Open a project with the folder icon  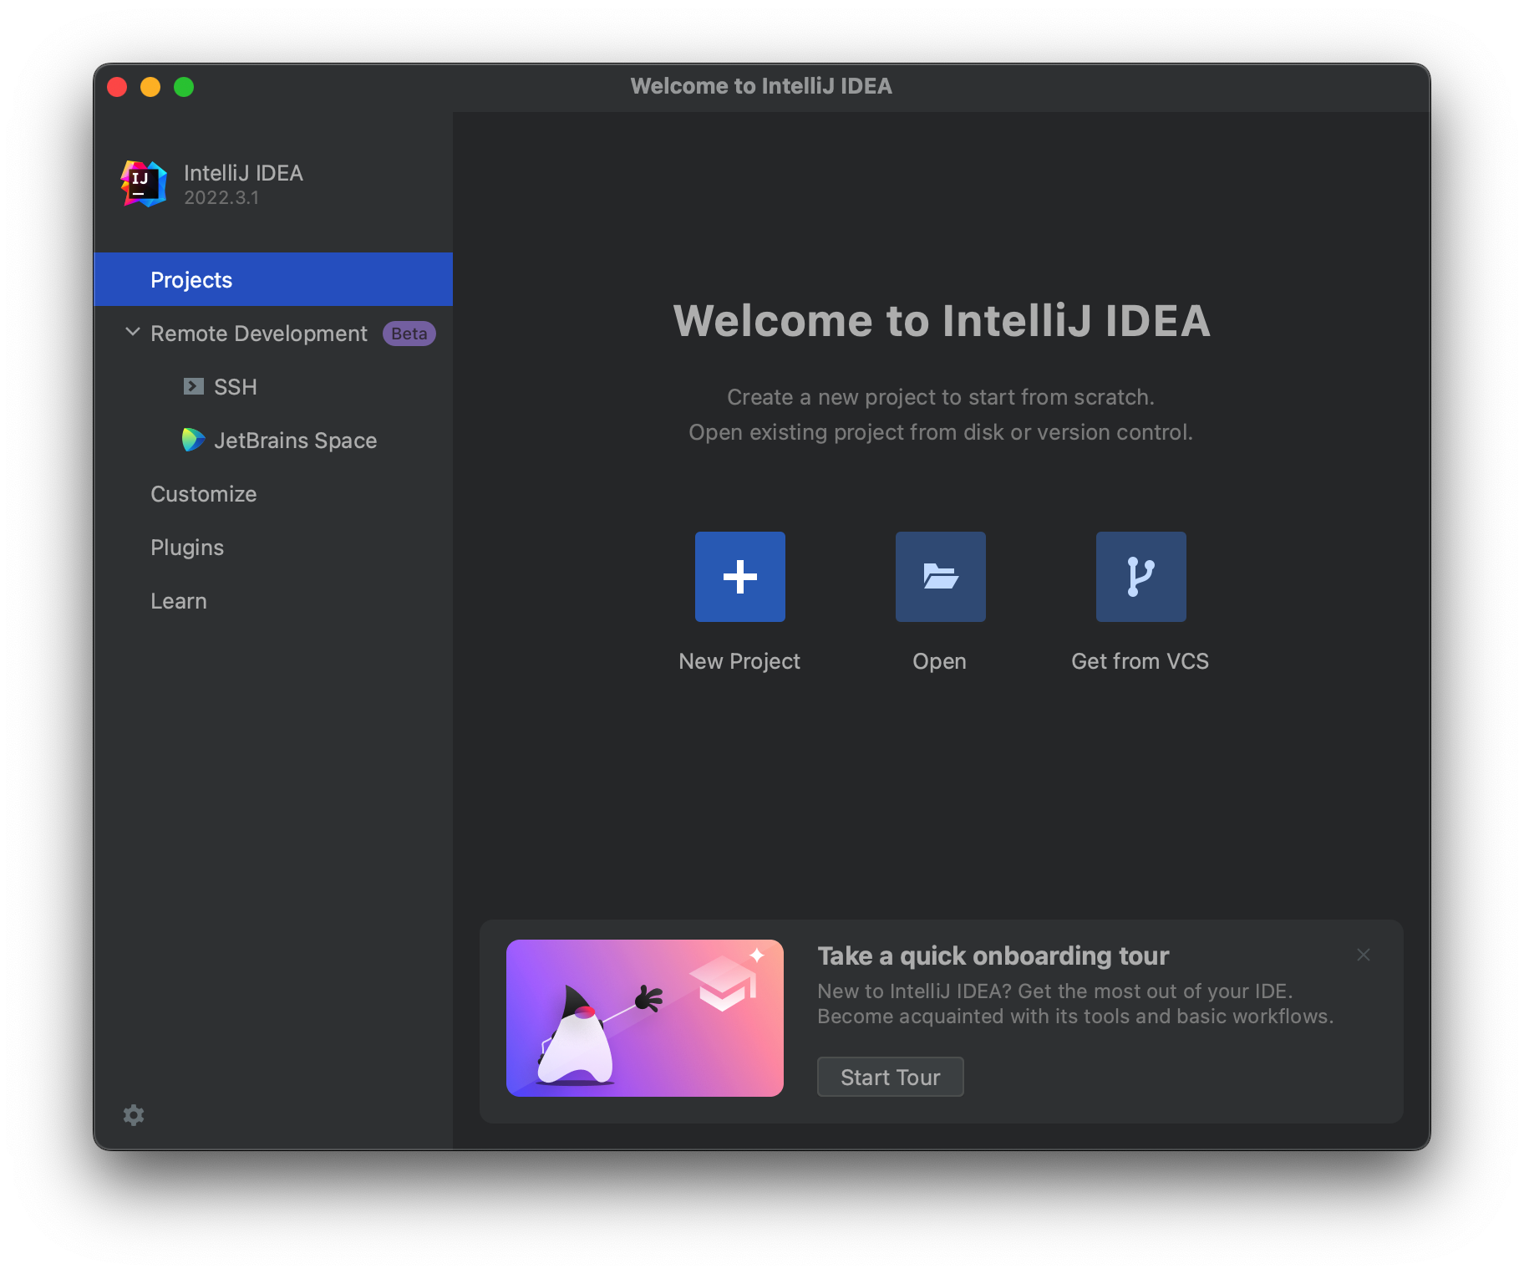tap(940, 577)
